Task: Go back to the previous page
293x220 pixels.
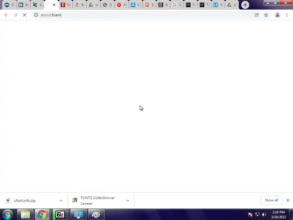Action: (6, 15)
